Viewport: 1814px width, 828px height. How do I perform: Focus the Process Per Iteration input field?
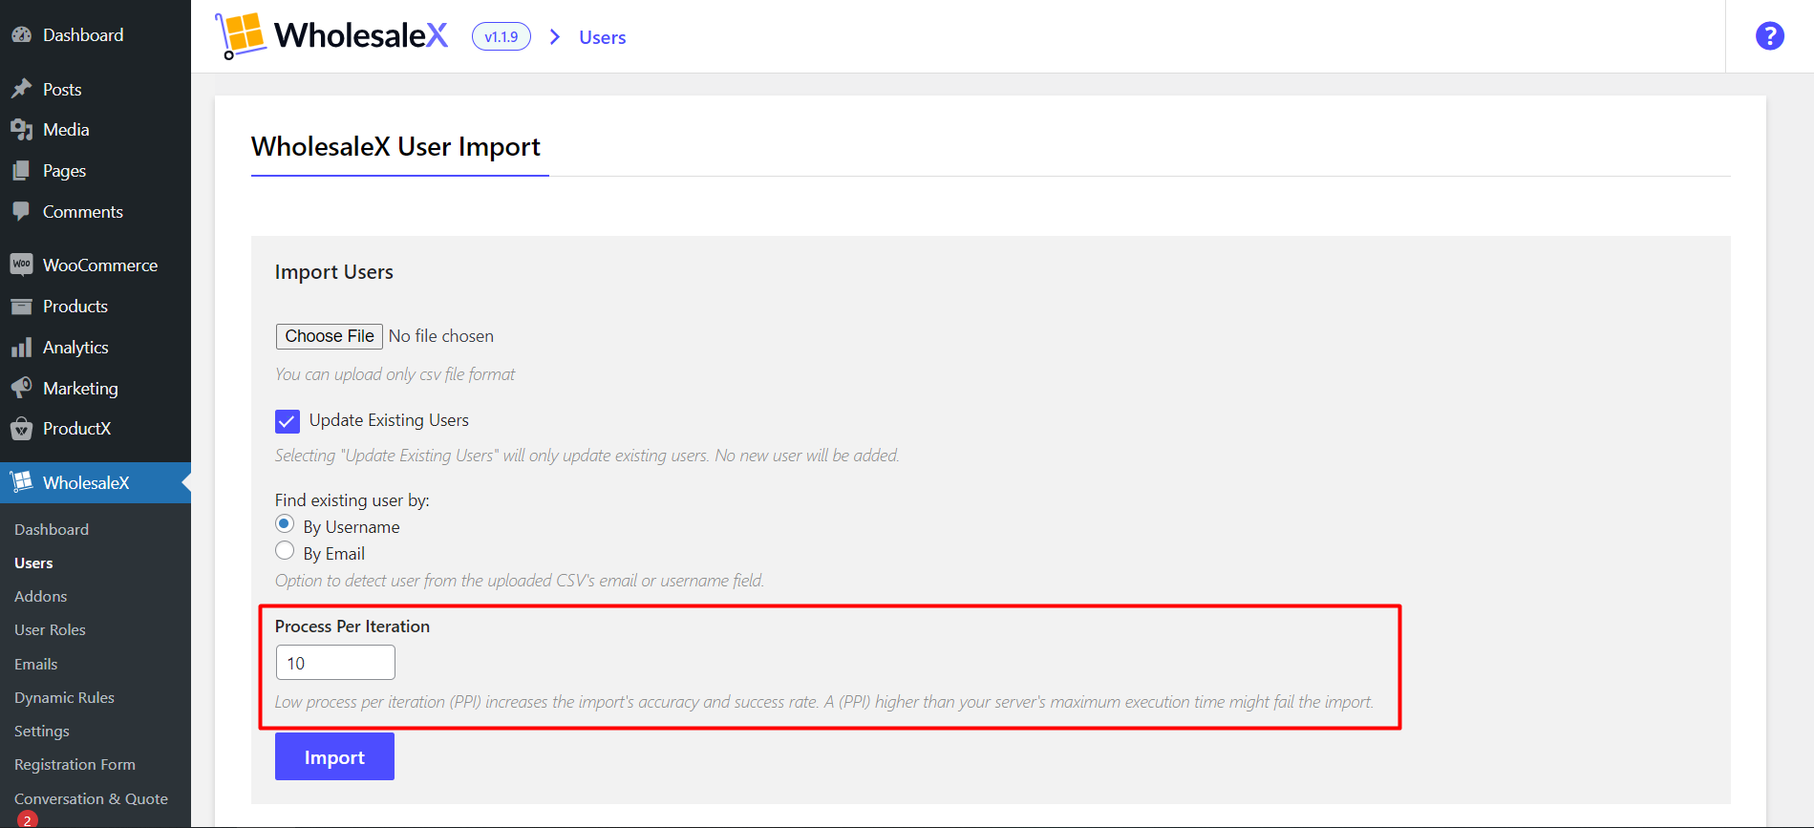335,663
